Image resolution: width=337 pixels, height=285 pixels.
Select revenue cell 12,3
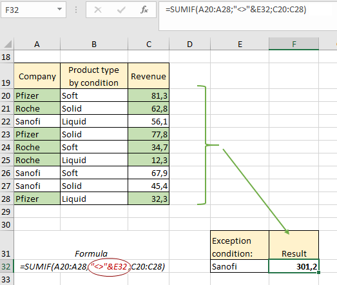148,160
